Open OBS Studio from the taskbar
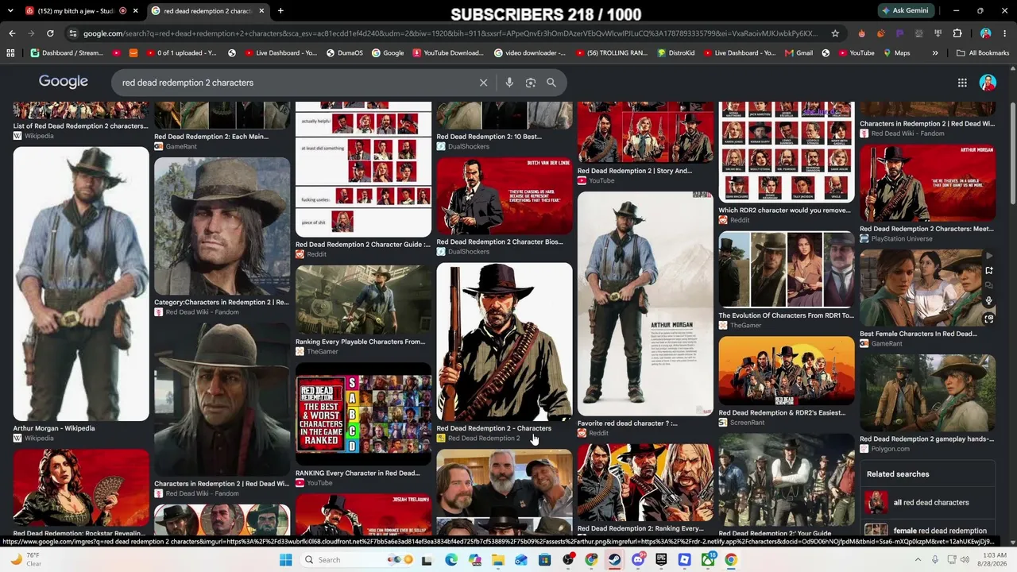 (x=568, y=560)
